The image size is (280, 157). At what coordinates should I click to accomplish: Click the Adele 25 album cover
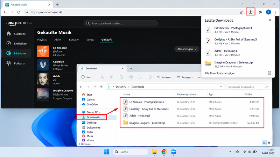click(43, 80)
